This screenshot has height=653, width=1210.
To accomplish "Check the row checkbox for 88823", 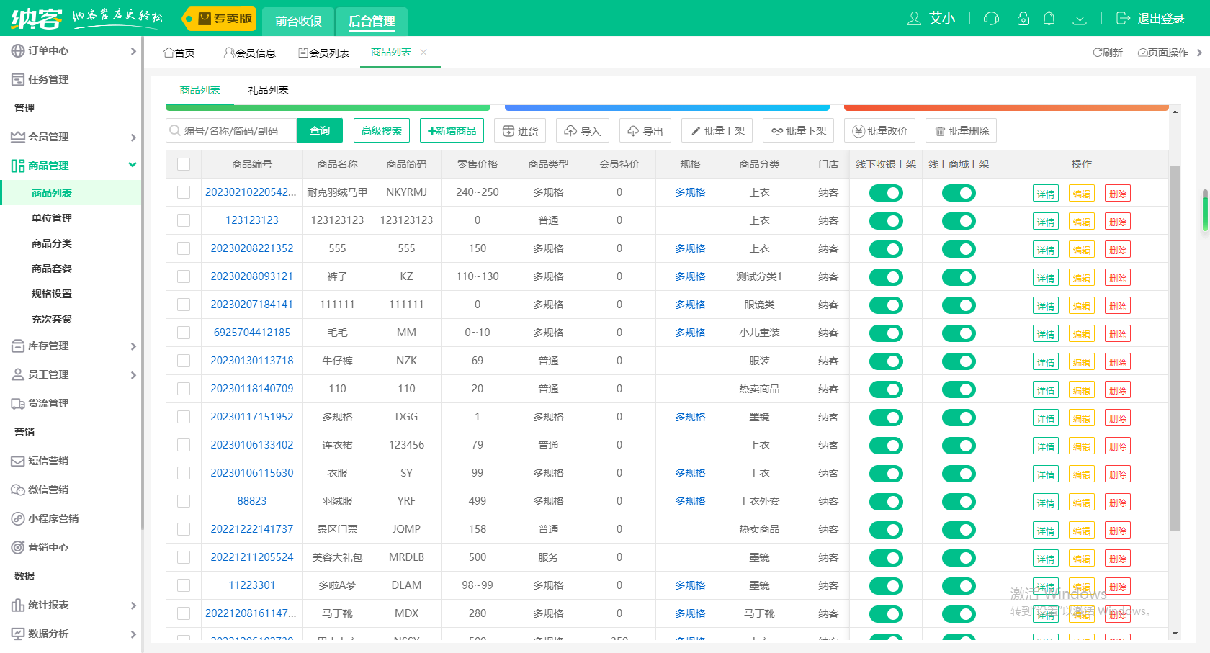I will (x=184, y=501).
